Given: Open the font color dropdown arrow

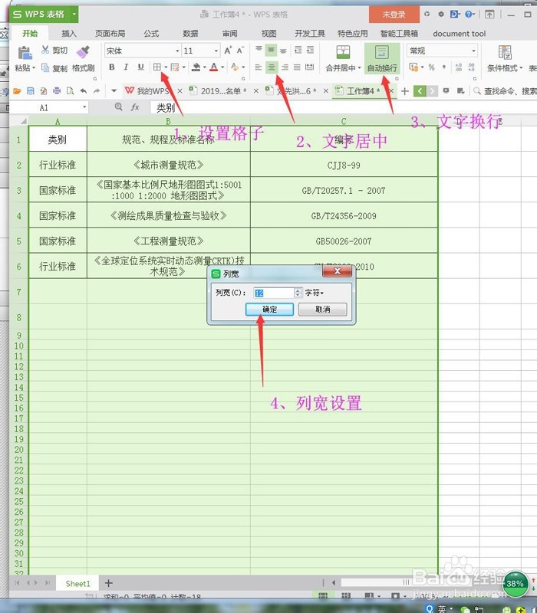Looking at the screenshot, I should click(x=222, y=67).
